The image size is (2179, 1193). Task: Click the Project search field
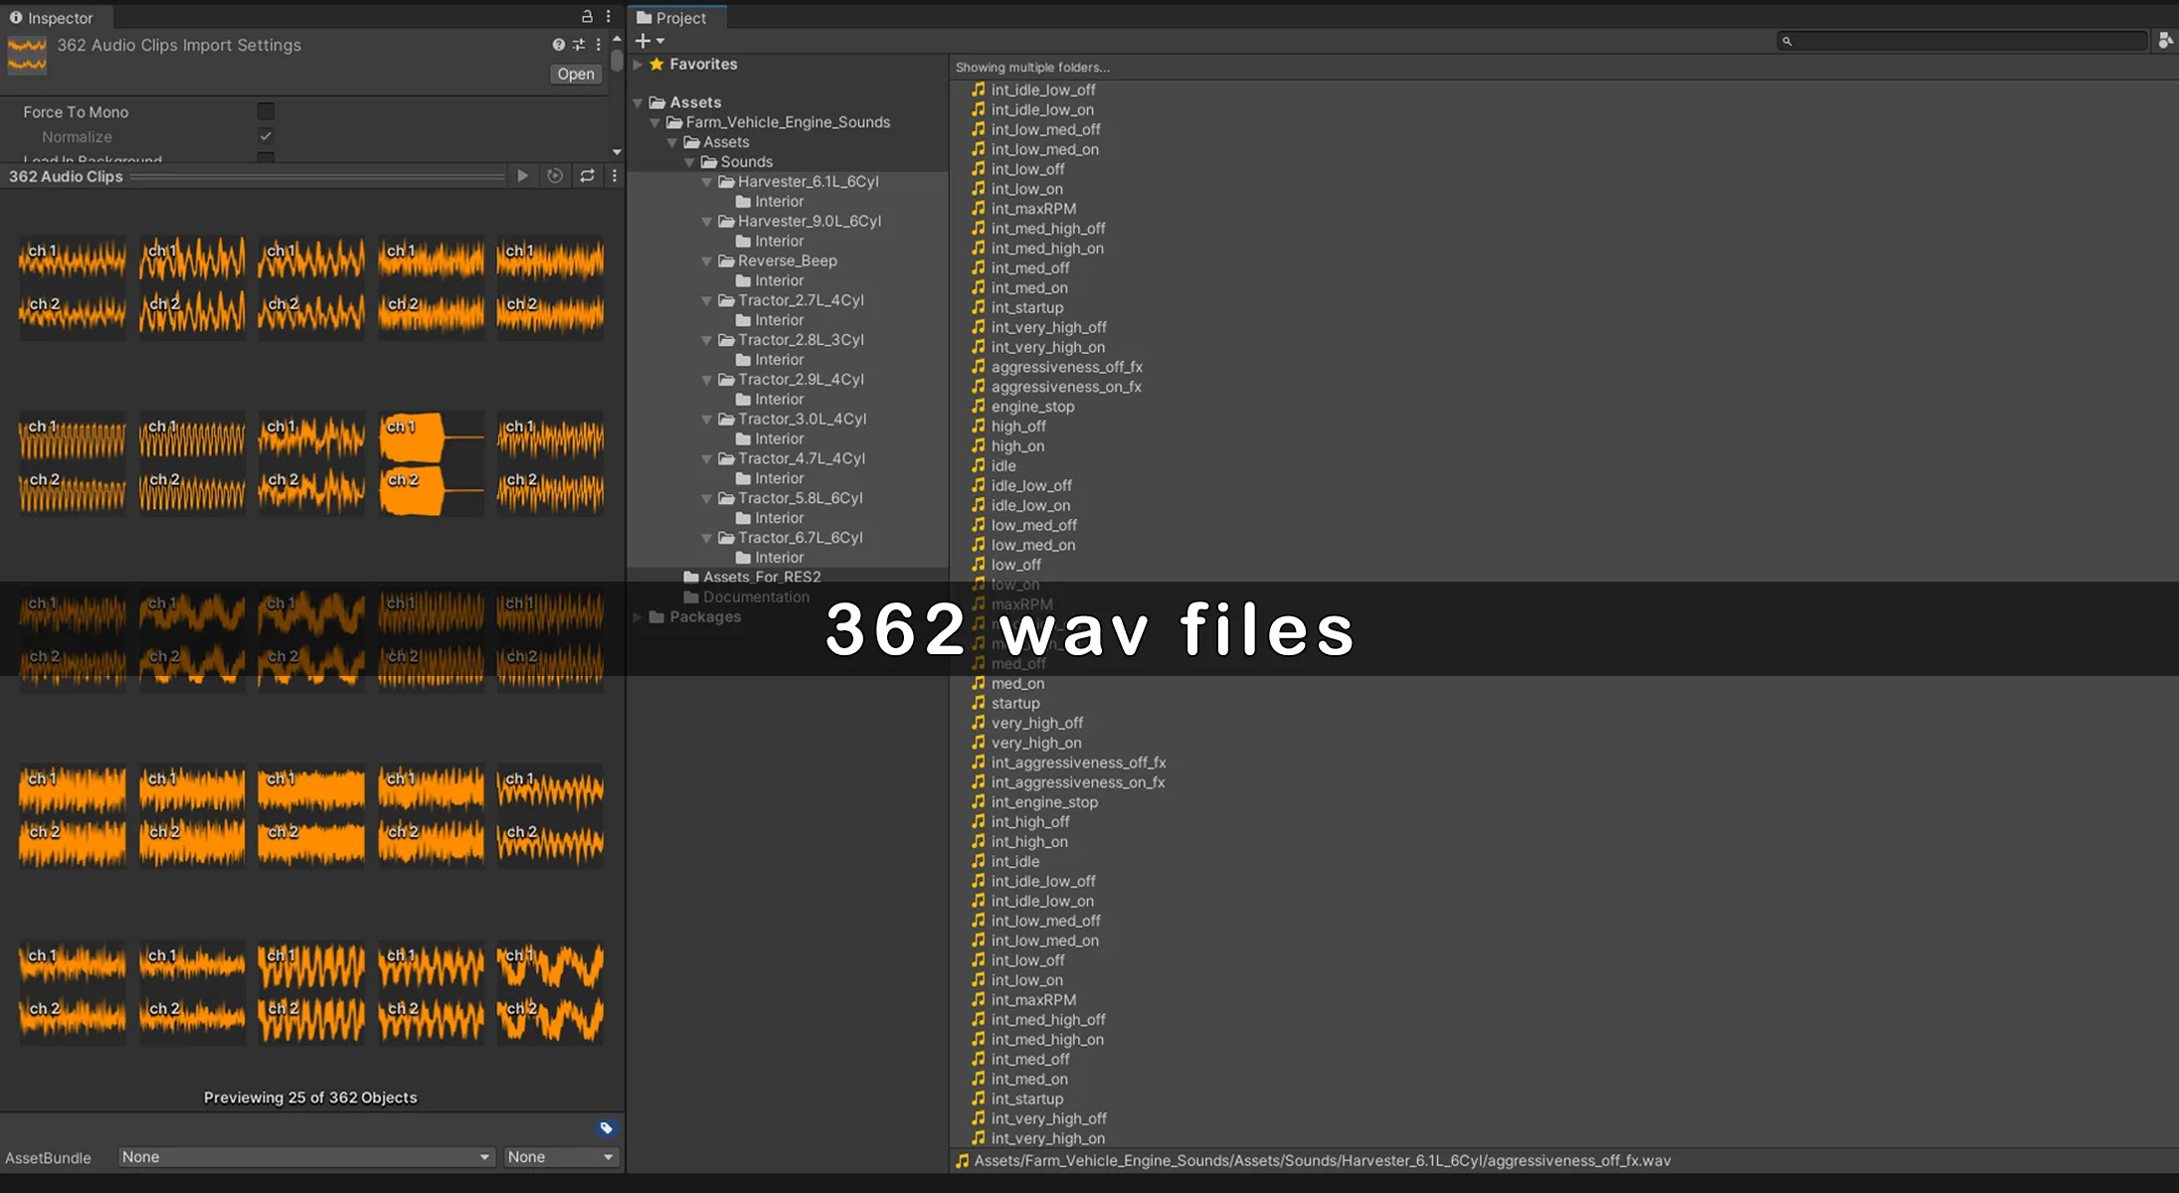tap(1964, 41)
